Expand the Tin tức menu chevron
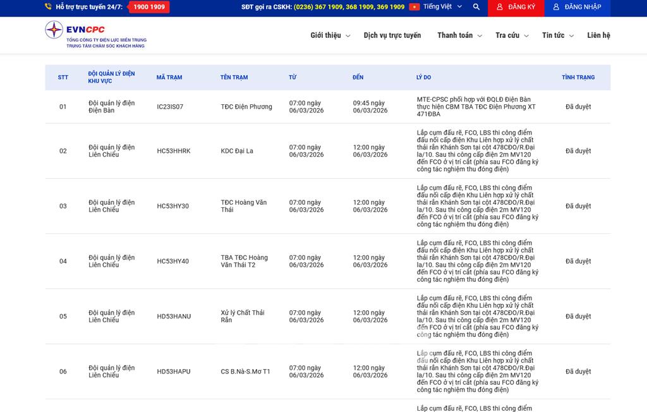Screen dimensions: 647x412 coord(571,36)
